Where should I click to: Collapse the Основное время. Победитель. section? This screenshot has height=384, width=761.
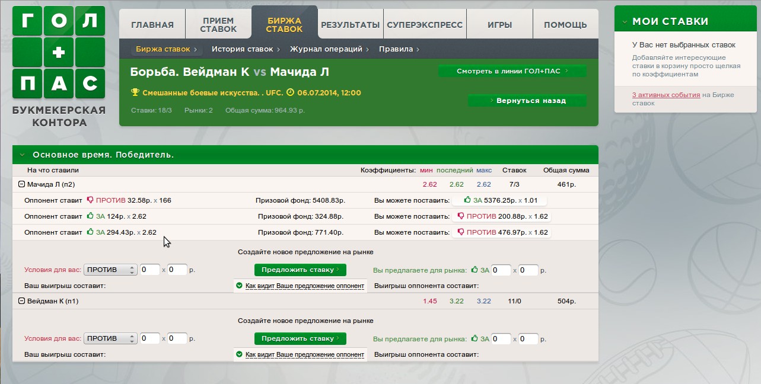click(x=22, y=155)
